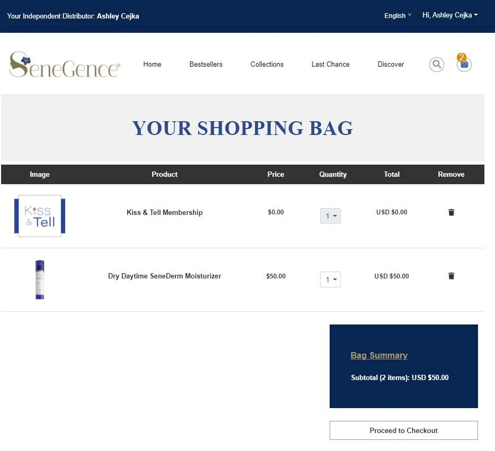Open the Discover menu item
The height and width of the screenshot is (451, 495).
tap(391, 64)
